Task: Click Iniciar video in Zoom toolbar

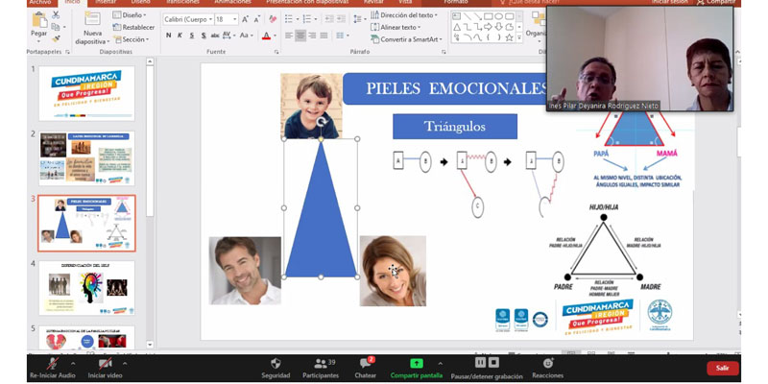Action: pos(104,368)
